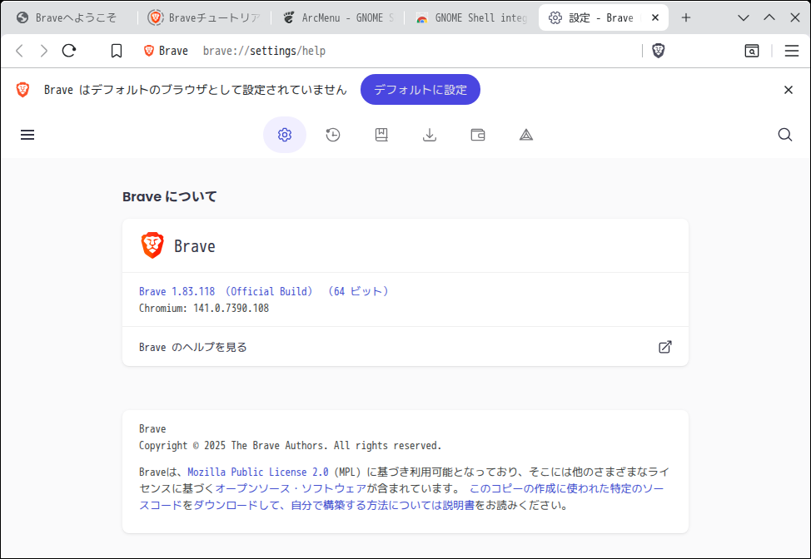Dismiss the default browser notification bar
Viewport: 811px width, 559px height.
tap(789, 90)
